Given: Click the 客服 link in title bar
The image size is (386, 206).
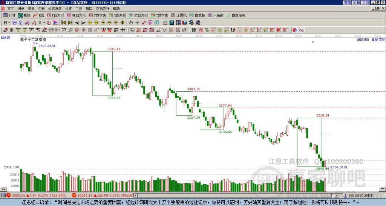Looking at the screenshot, I should 348,3.
